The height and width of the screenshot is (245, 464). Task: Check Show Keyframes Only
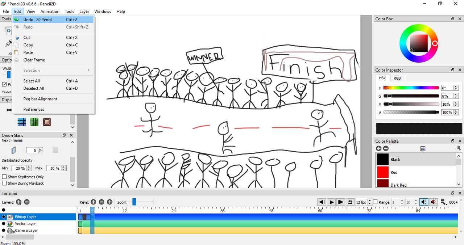tap(4, 177)
